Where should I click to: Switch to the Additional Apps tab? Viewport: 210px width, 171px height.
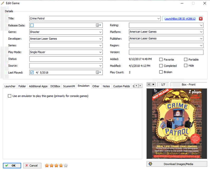coord(38,86)
